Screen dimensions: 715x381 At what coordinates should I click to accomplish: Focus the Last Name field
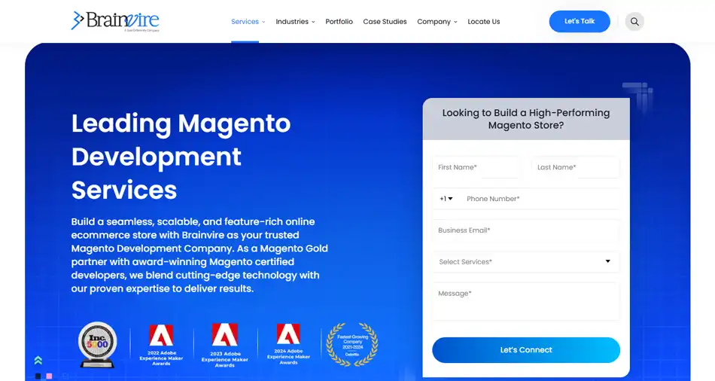click(576, 167)
